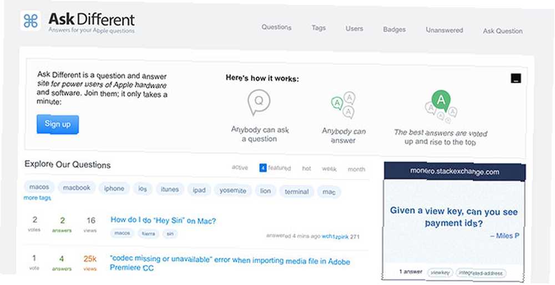
Task: Select the lion tag
Action: (x=265, y=191)
